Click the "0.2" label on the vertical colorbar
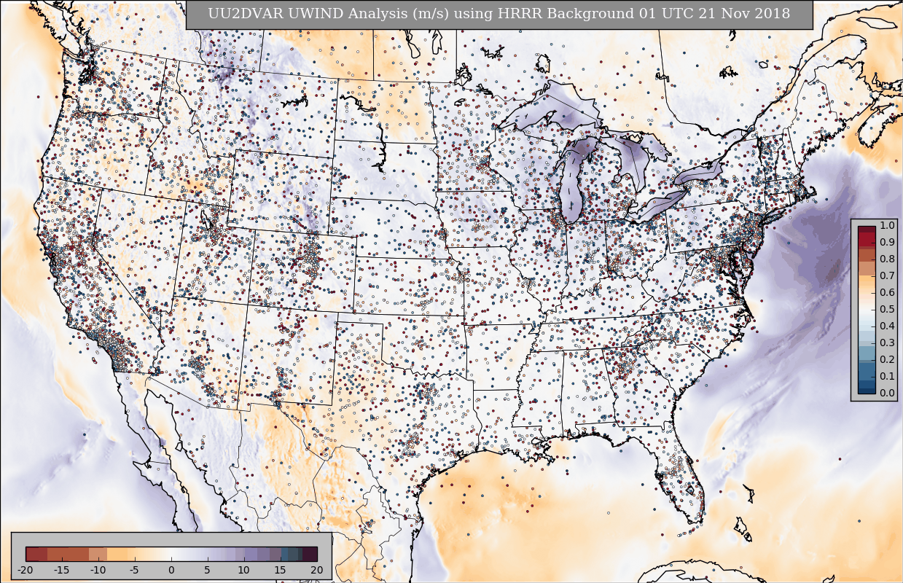The image size is (903, 583). (x=887, y=359)
